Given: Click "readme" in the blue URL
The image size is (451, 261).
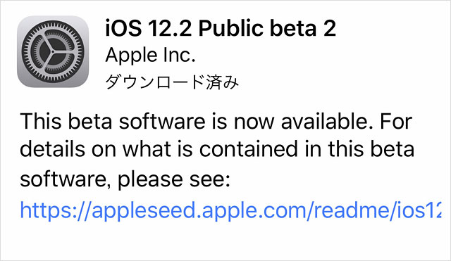Looking at the screenshot, I should coord(352,210).
